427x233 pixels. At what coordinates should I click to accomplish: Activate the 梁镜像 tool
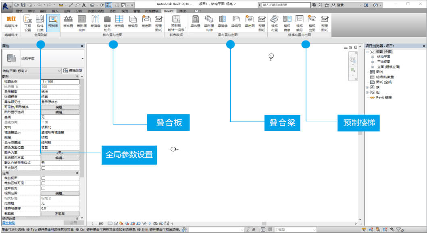[x=223, y=22]
